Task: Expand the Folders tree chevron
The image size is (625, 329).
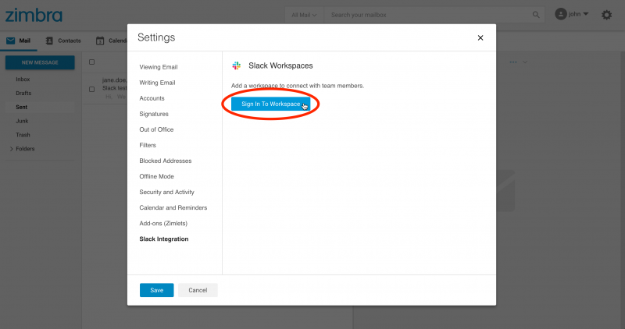Action: (x=11, y=149)
